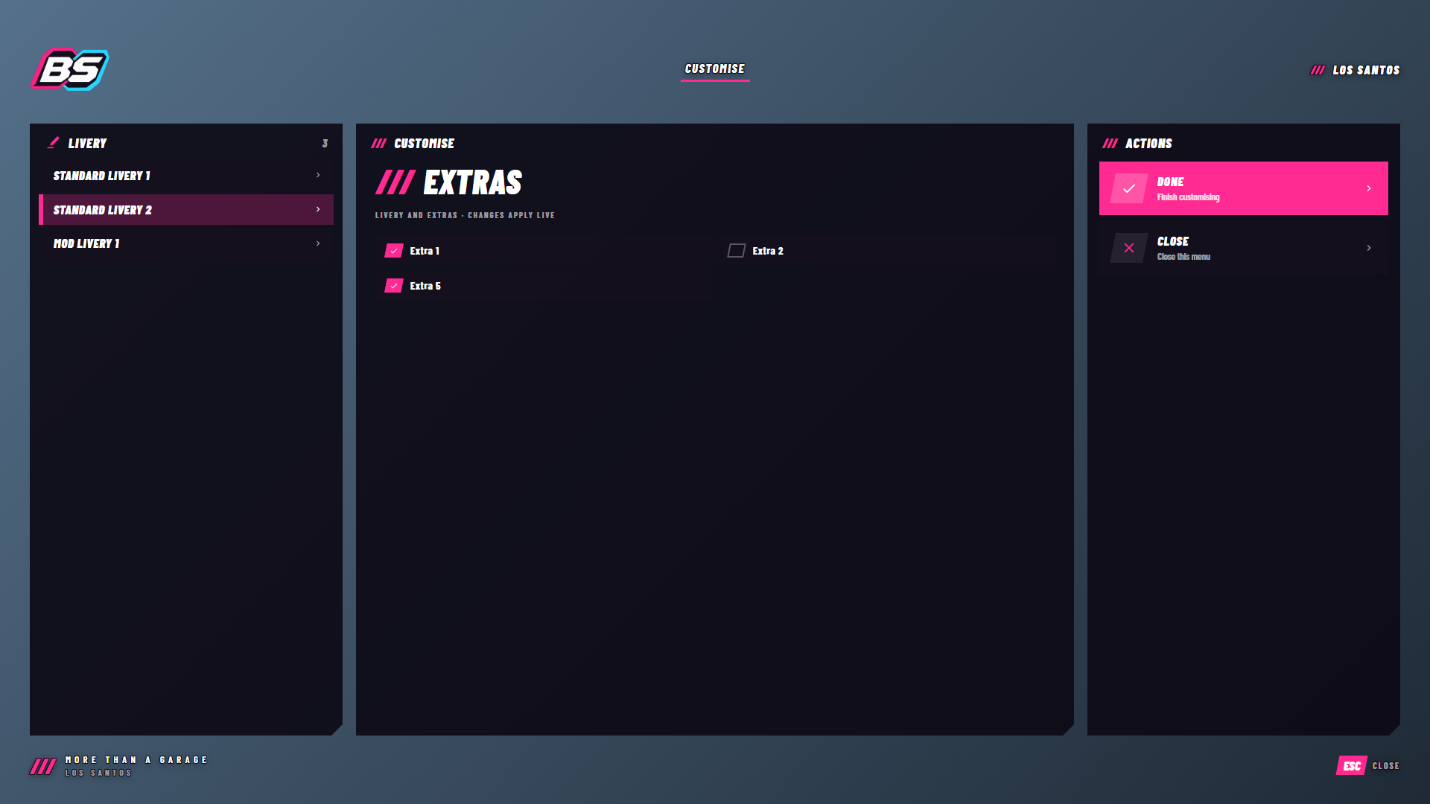Click the Livery pencil icon
The width and height of the screenshot is (1430, 804).
coord(53,143)
